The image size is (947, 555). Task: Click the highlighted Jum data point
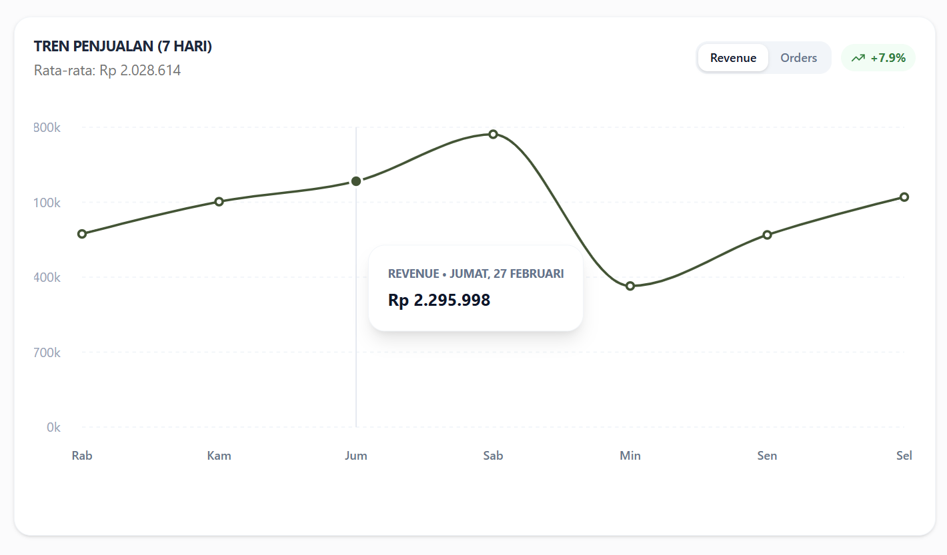356,181
